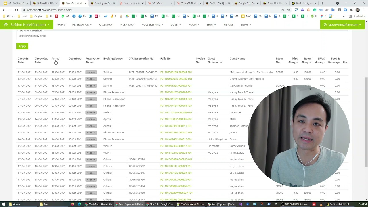Switch to the Meetings & Events browser tab
368x207 pixels.
(x=103, y=3)
